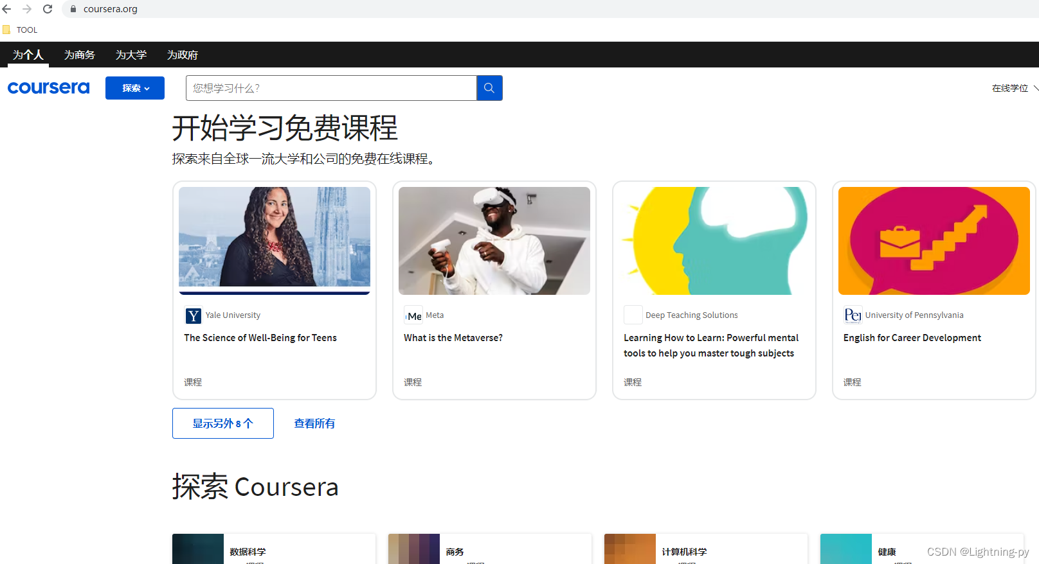The width and height of the screenshot is (1039, 564).
Task: Click the magnifier search button
Action: click(x=489, y=88)
